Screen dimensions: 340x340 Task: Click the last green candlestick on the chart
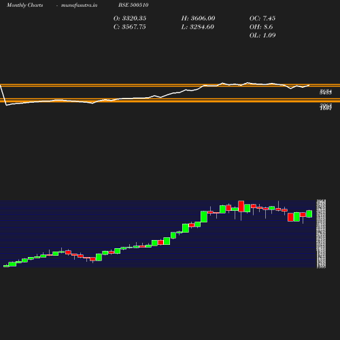[309, 214]
